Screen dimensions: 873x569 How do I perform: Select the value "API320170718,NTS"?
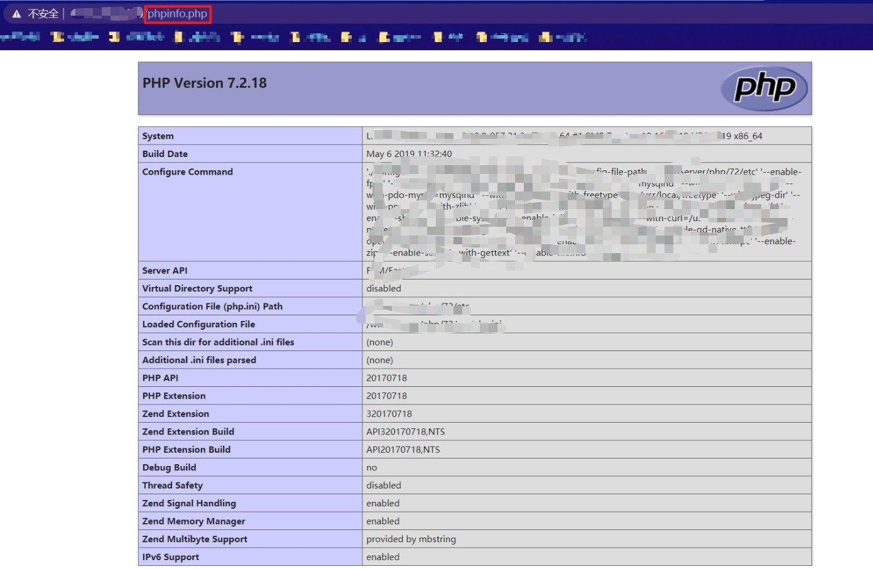pos(406,432)
